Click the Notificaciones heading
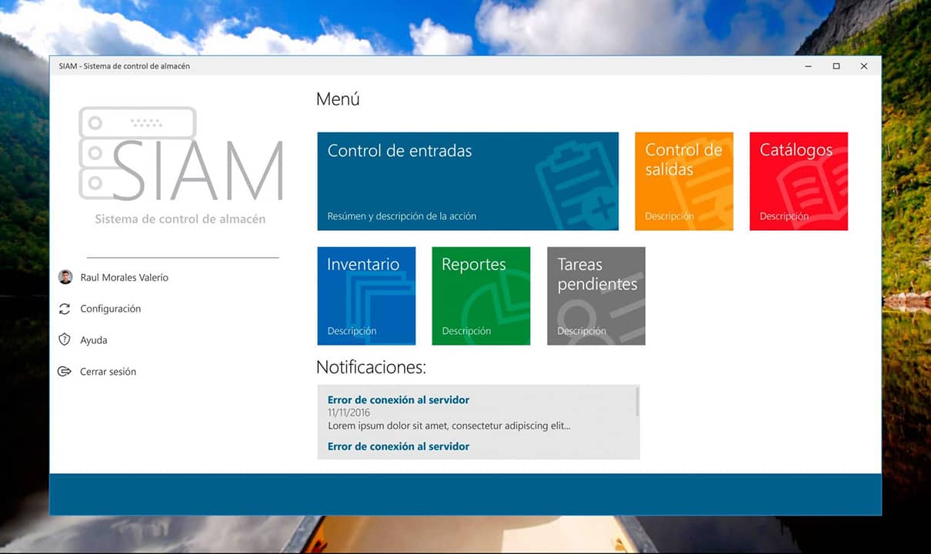The image size is (931, 554). (x=371, y=368)
